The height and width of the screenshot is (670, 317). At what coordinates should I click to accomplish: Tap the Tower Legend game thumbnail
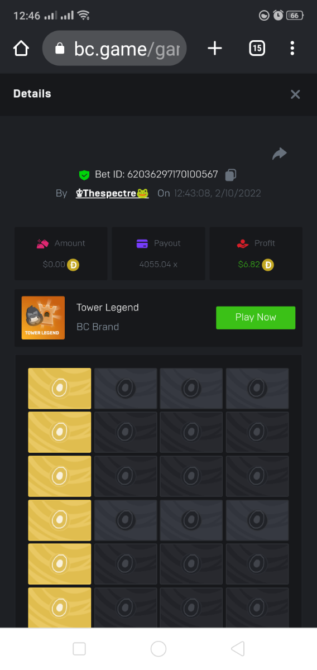point(43,318)
